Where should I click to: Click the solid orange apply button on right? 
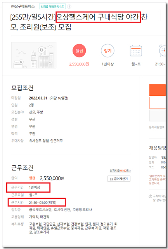pyautogui.click(x=158, y=90)
